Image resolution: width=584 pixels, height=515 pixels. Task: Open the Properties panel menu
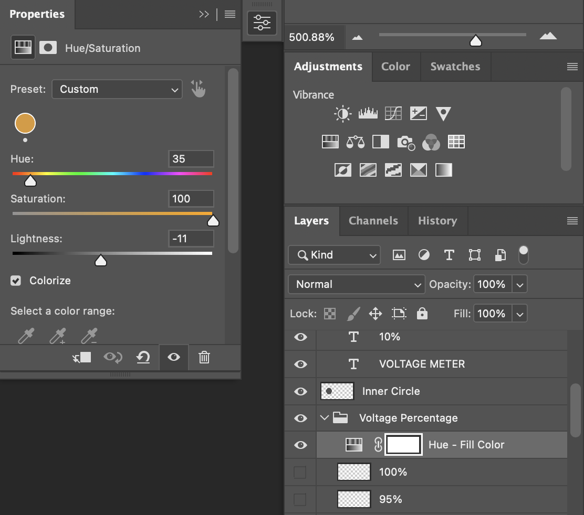pos(230,14)
